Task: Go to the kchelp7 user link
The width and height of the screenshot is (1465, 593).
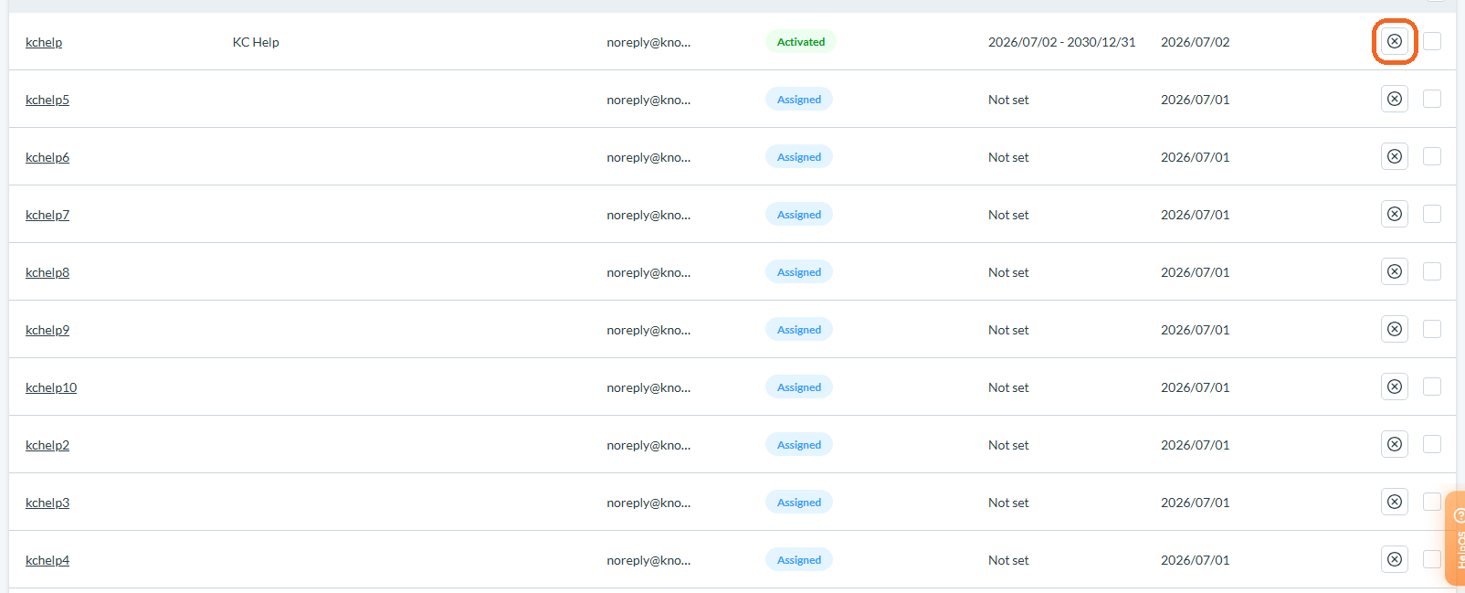Action: (47, 215)
